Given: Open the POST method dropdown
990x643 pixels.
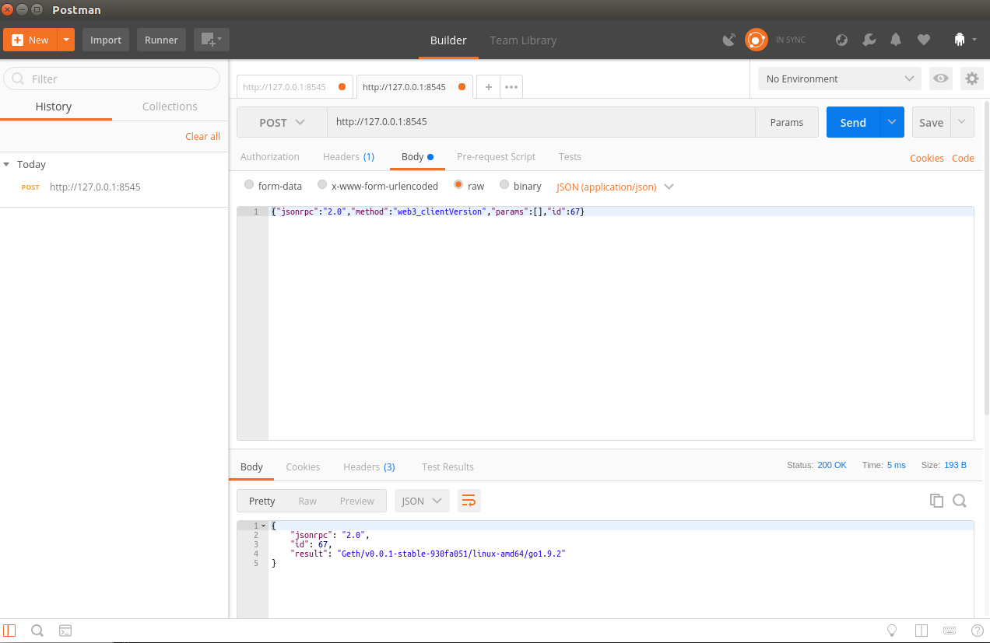Looking at the screenshot, I should (x=282, y=122).
